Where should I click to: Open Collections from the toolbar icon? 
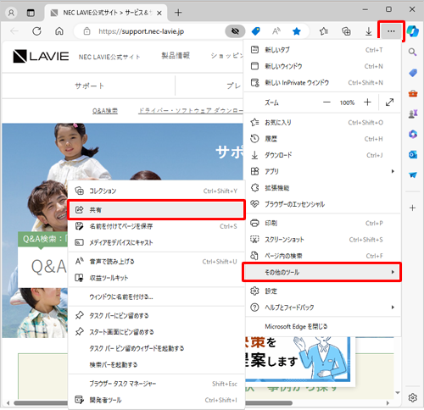(346, 31)
